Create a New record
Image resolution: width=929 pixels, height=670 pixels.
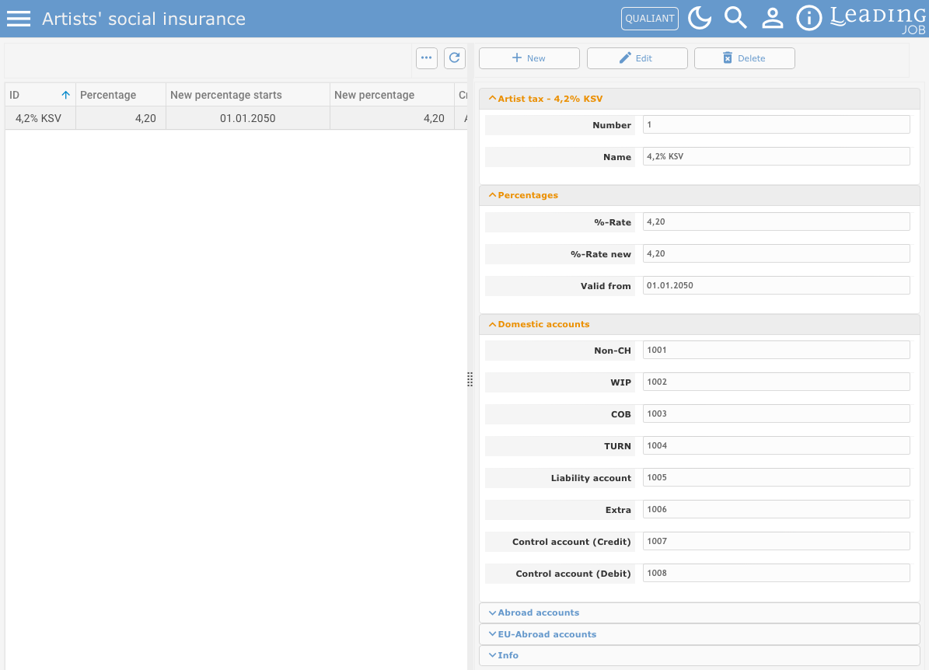tap(529, 58)
